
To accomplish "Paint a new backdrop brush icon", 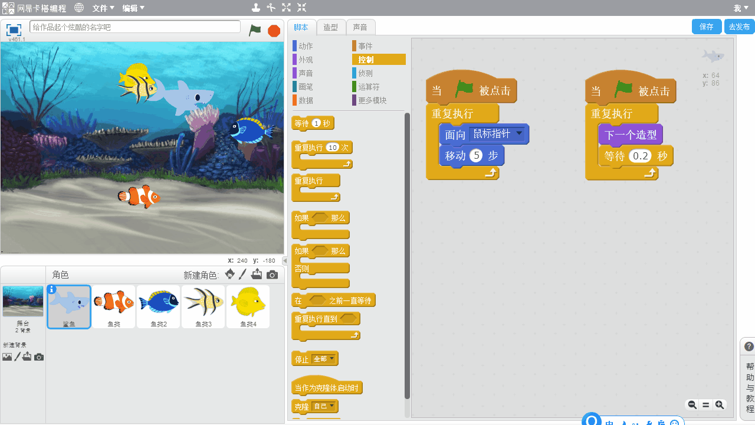I will click(18, 357).
